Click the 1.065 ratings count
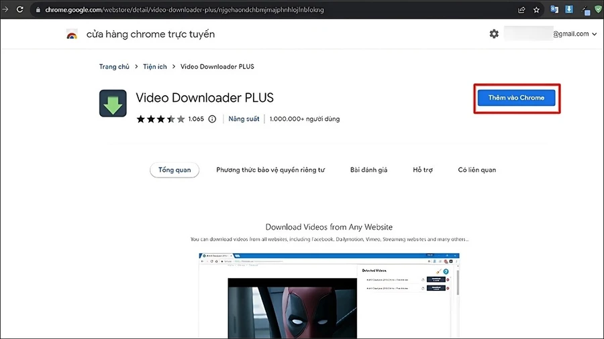 (x=196, y=119)
